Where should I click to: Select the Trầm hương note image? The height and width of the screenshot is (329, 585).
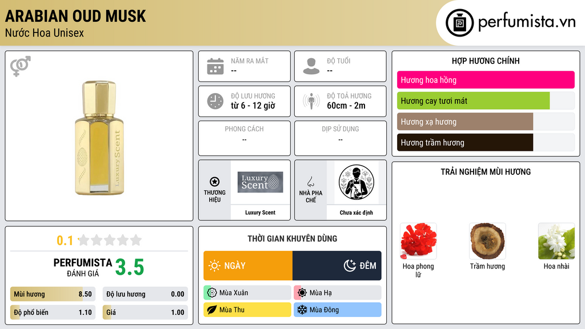click(487, 241)
